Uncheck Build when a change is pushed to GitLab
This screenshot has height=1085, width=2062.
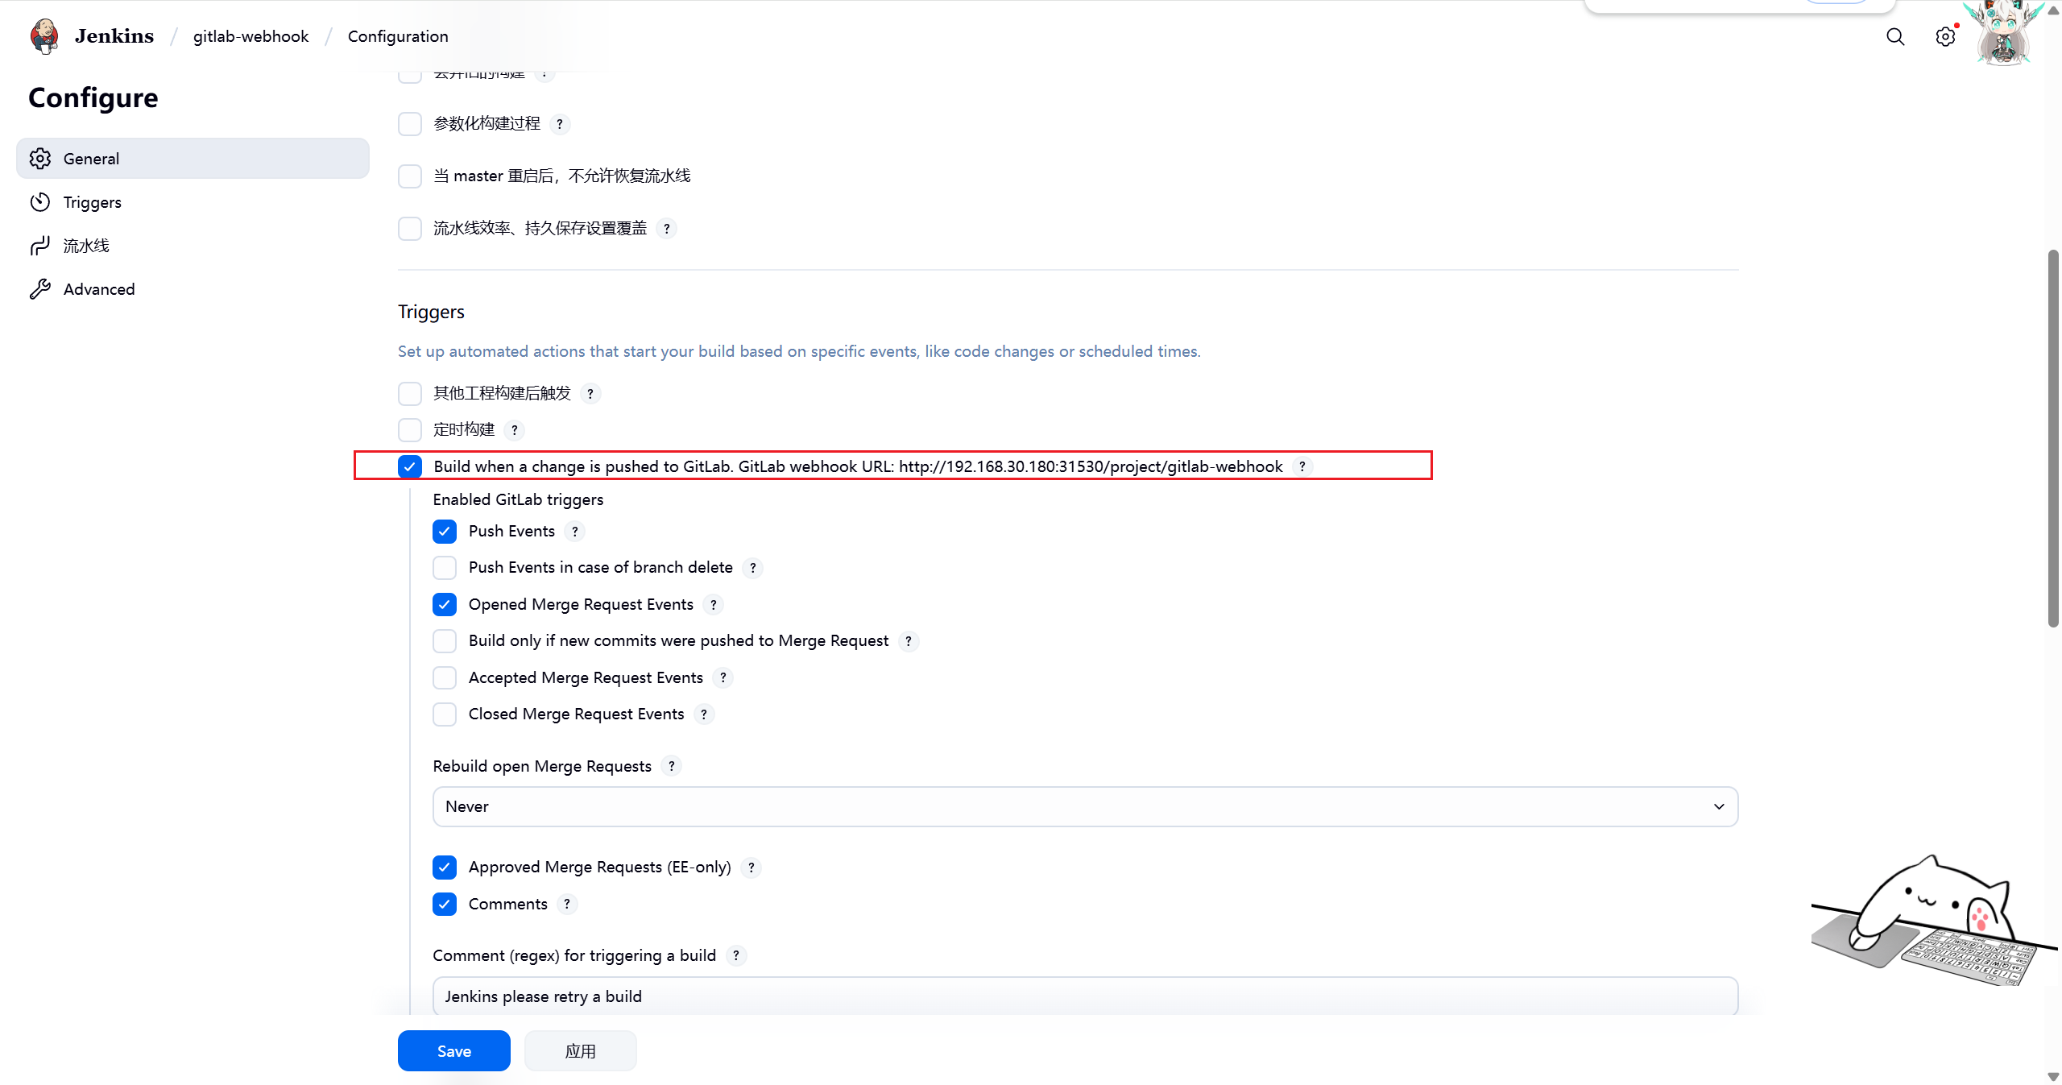coord(410,466)
